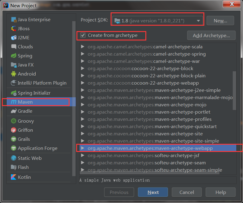
Task: Click the Add Archetype... button
Action: [x=211, y=35]
